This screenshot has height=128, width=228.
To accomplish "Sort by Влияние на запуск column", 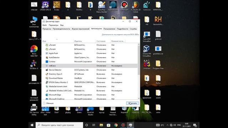I will (118, 41).
